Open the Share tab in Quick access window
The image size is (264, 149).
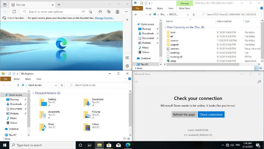(28, 79)
